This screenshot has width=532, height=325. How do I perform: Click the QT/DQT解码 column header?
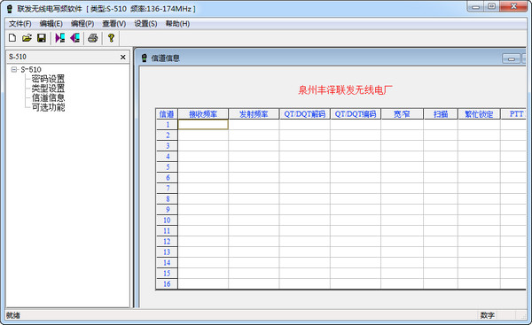[x=304, y=114]
